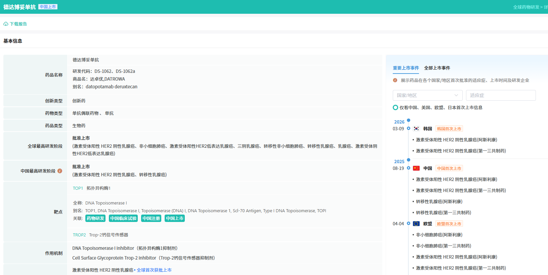Switch to the 重要上市事件 tab
The height and width of the screenshot is (275, 548).
point(406,68)
